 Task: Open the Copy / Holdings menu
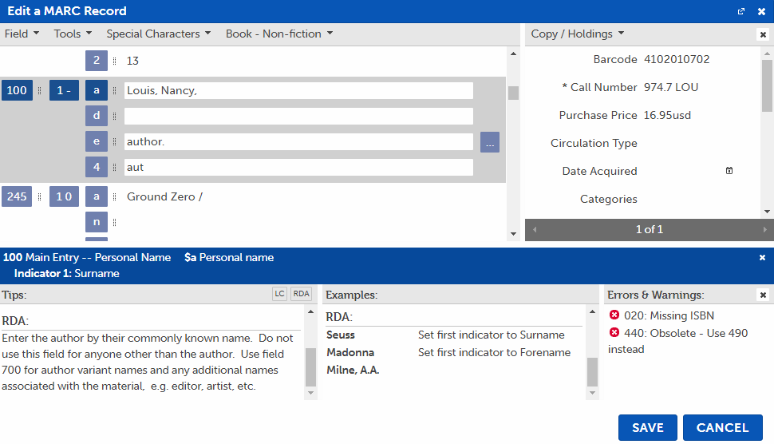(x=577, y=34)
